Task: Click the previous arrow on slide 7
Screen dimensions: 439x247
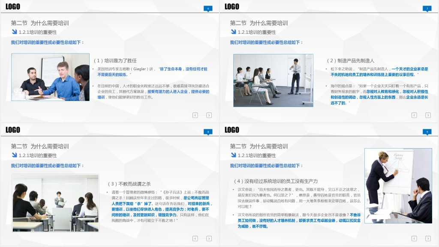Action: pos(414,115)
